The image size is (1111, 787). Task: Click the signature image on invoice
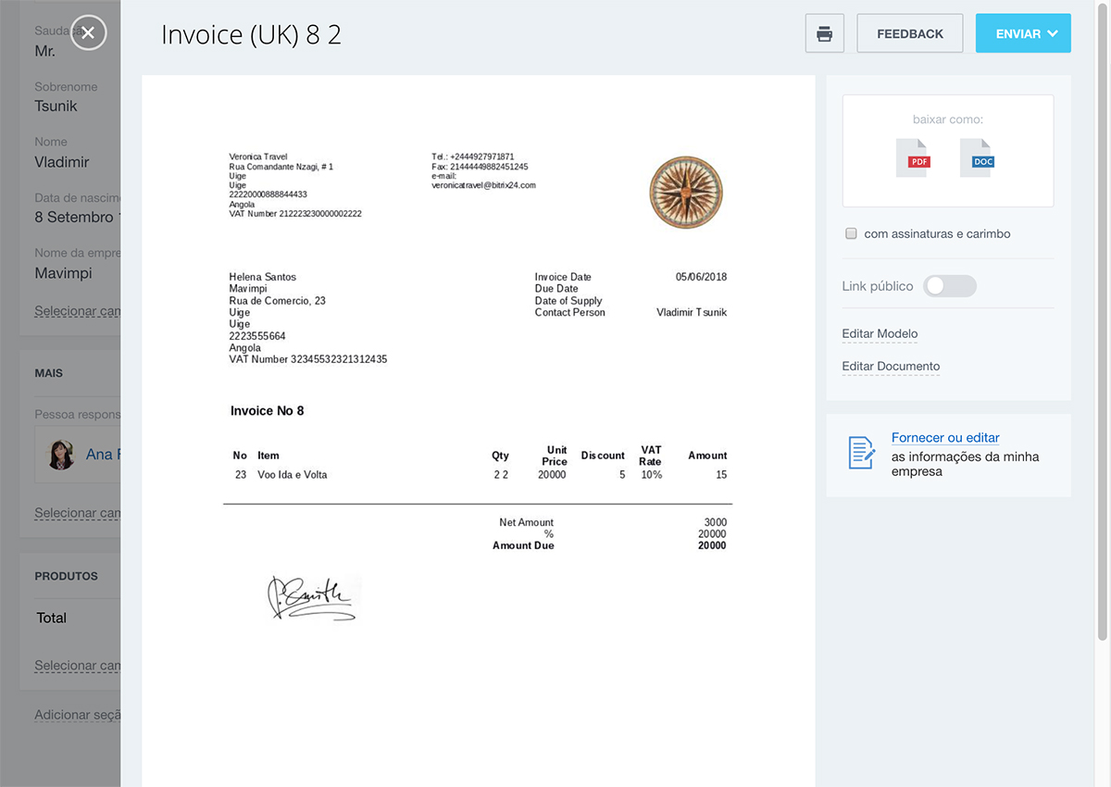click(311, 597)
